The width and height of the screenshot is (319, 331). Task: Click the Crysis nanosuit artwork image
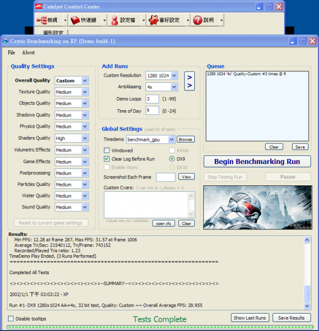(x=258, y=207)
